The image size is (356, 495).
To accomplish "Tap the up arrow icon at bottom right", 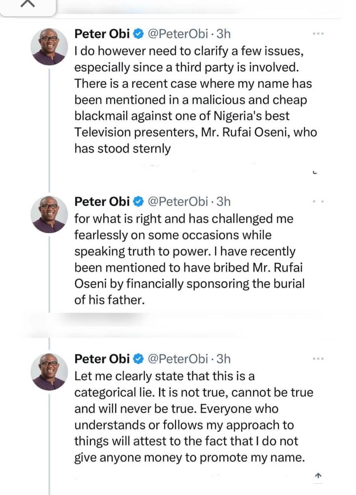I will point(318,476).
